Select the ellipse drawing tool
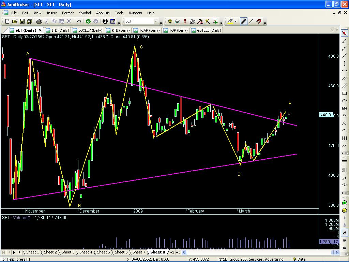This screenshot has width=349, height=262. (x=344, y=101)
